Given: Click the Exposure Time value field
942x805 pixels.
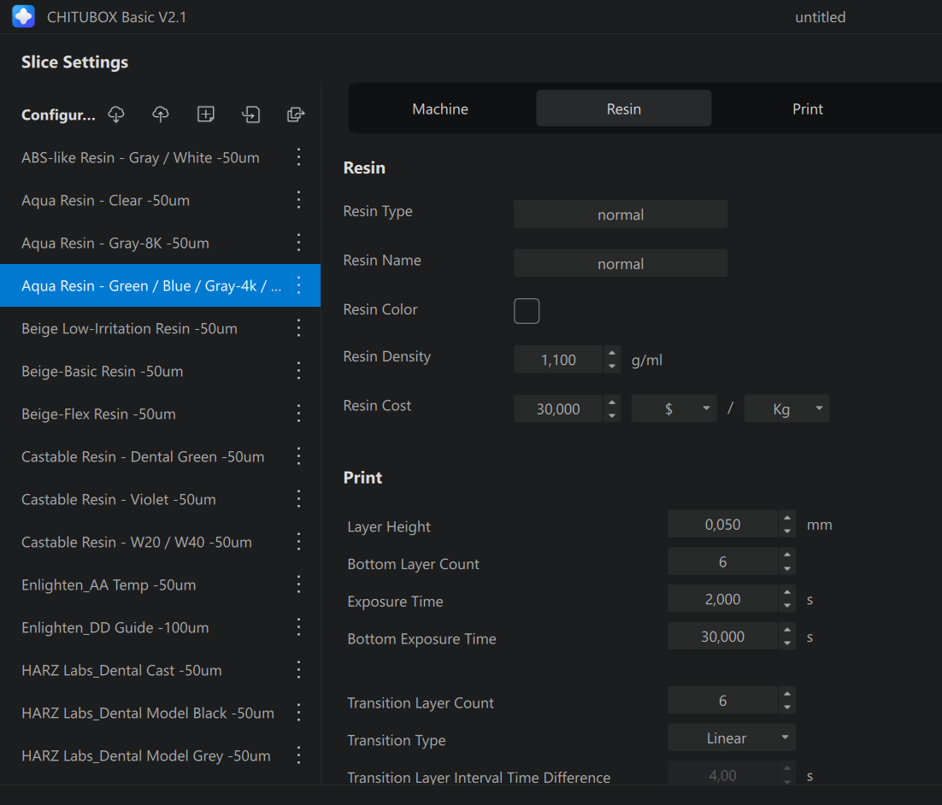Looking at the screenshot, I should 722,598.
